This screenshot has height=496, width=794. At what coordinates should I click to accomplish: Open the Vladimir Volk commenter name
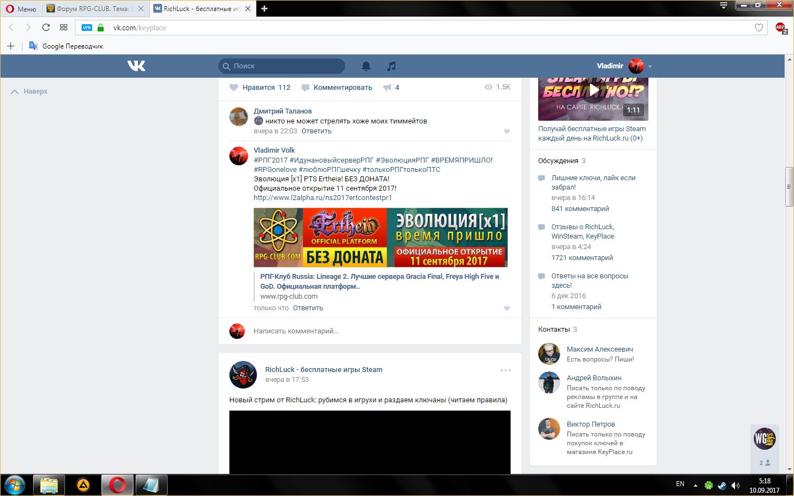pos(274,150)
